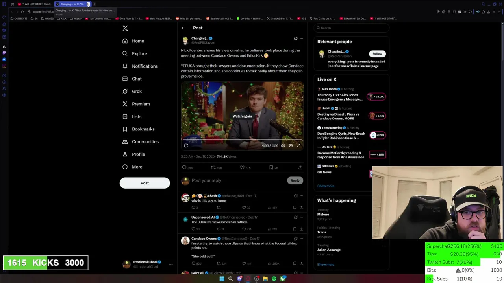The image size is (504, 283).
Task: Mute the video volume icon
Action: tap(283, 145)
